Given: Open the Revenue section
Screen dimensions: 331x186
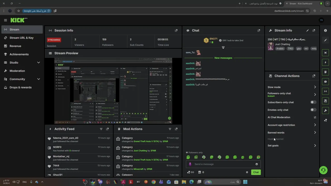Looking at the screenshot, I should coord(22,46).
